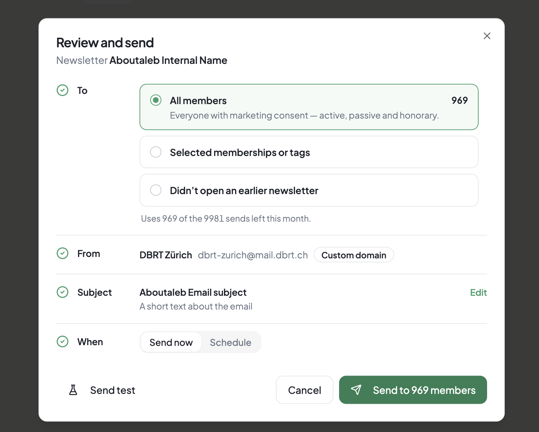Viewport: 539px width, 432px height.
Task: Cancel the newsletter send
Action: pos(304,390)
